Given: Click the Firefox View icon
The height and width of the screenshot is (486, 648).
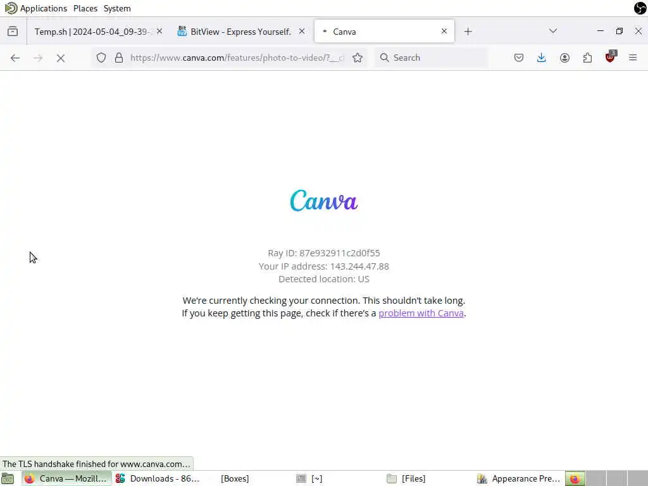Looking at the screenshot, I should (x=13, y=32).
